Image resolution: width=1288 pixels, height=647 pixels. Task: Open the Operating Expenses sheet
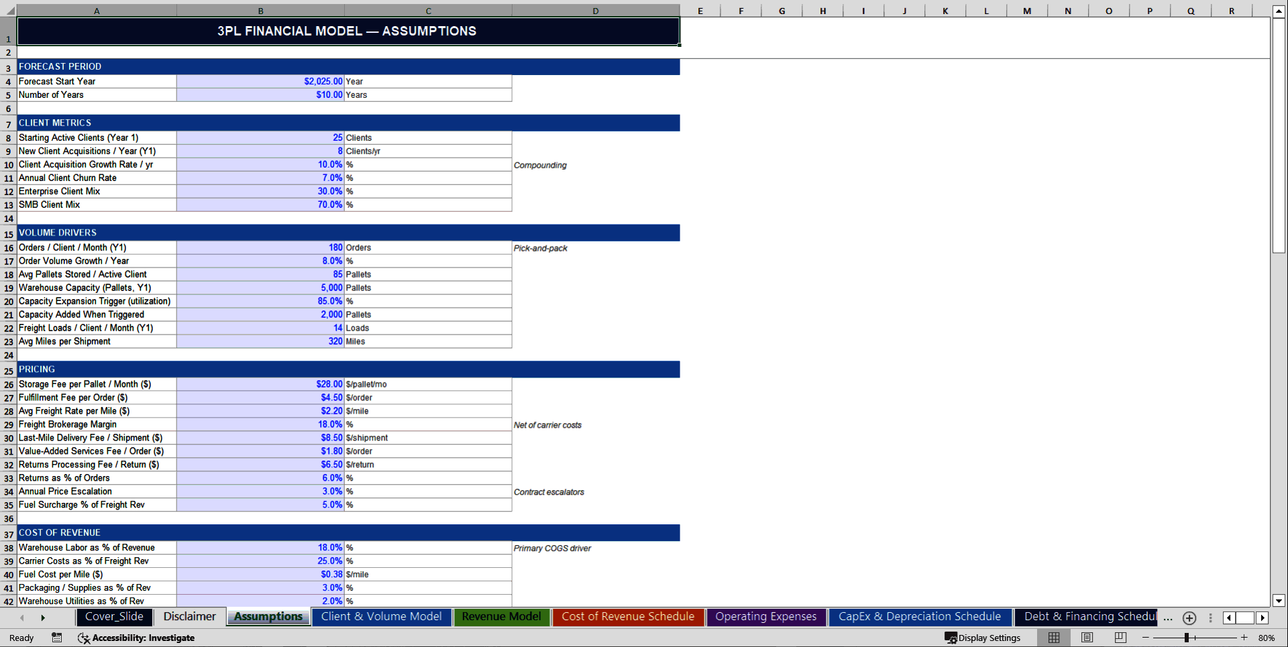766,617
